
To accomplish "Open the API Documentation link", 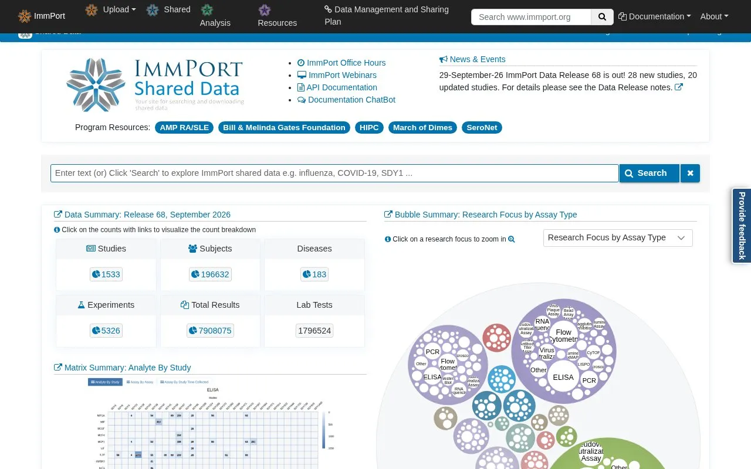I will click(337, 87).
